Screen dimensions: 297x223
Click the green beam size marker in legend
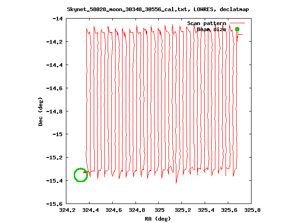tap(237, 29)
